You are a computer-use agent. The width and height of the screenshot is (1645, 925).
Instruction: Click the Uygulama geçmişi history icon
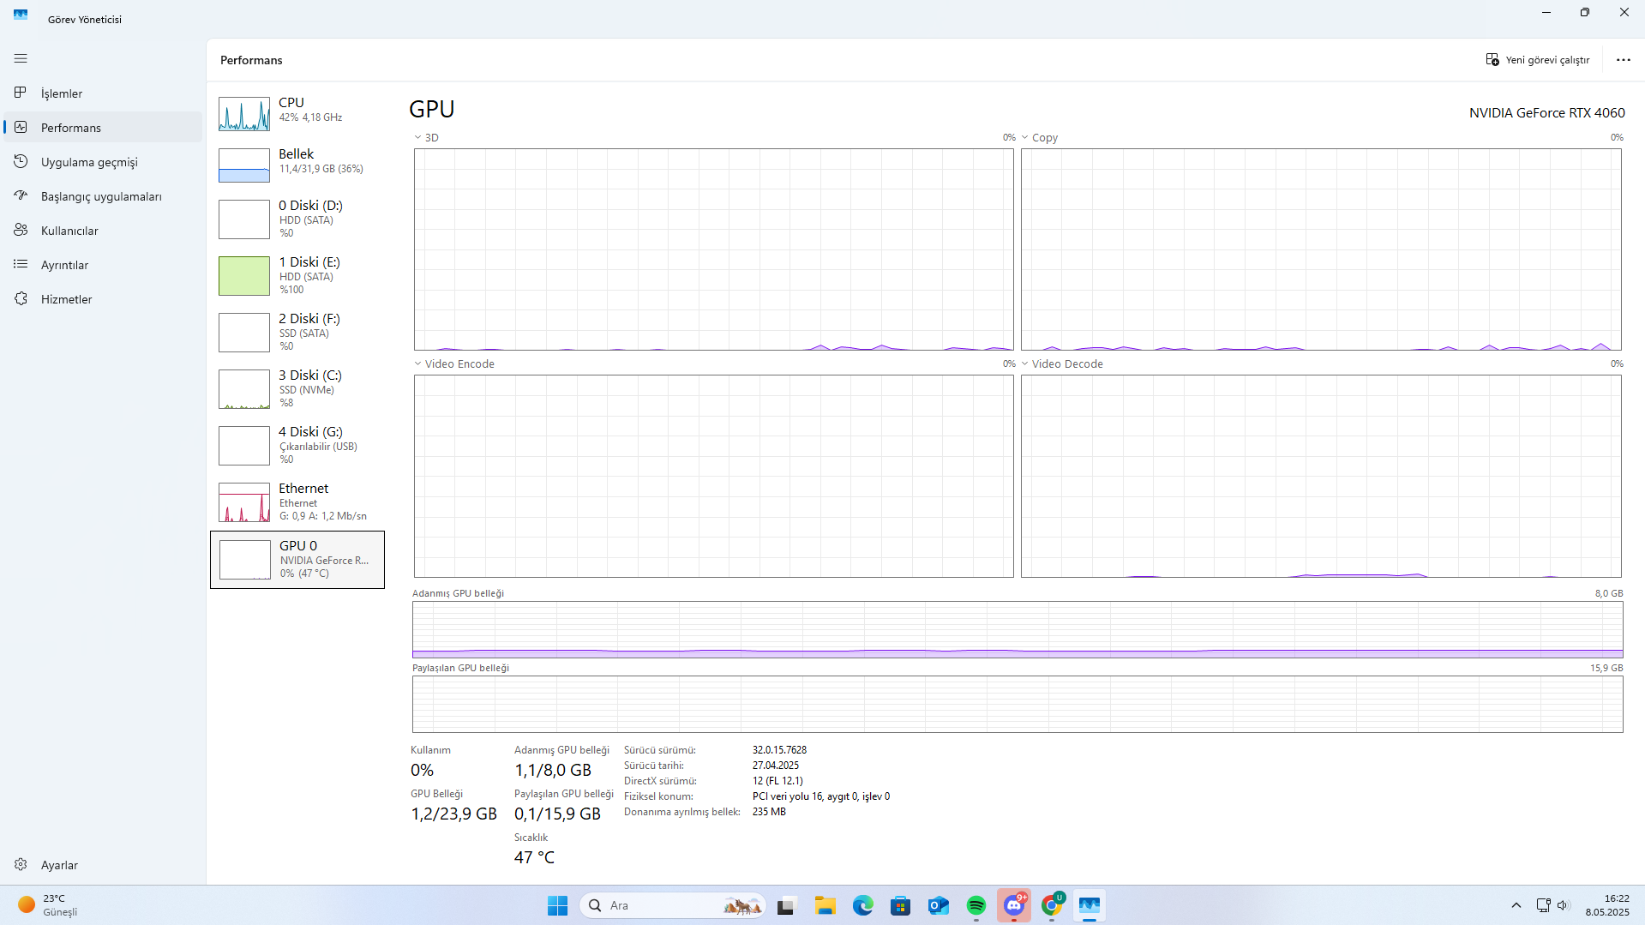pyautogui.click(x=21, y=161)
